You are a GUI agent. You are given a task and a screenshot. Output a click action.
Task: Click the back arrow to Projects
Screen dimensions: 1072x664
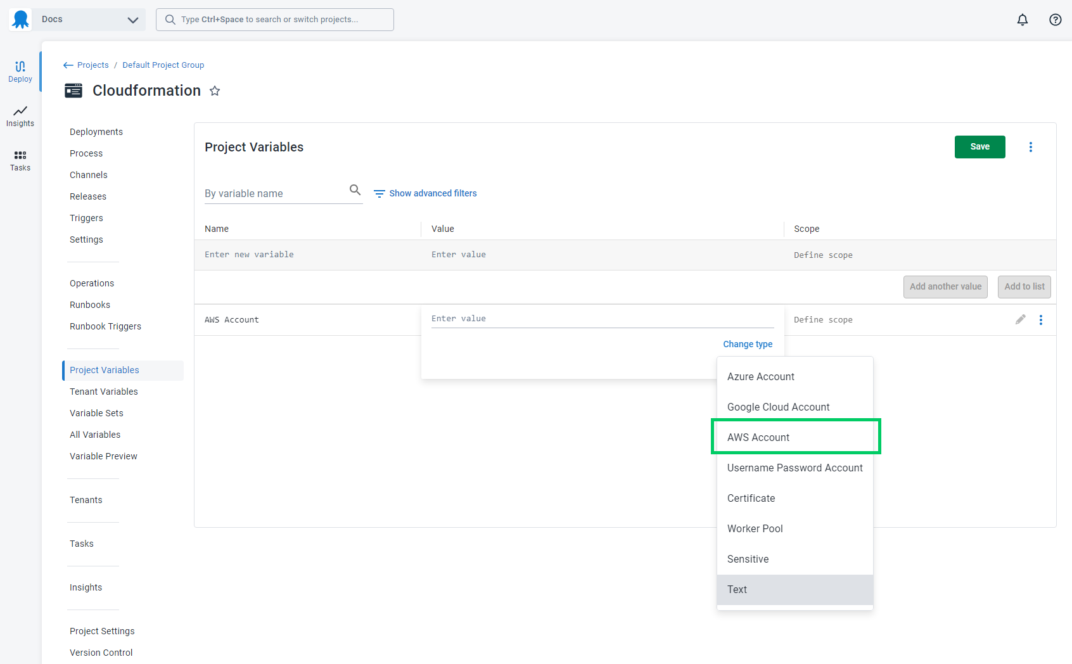tap(68, 65)
